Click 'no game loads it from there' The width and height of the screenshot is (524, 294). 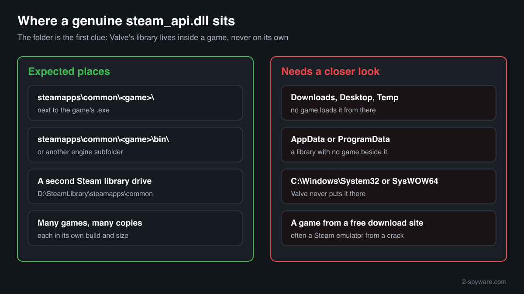point(333,110)
